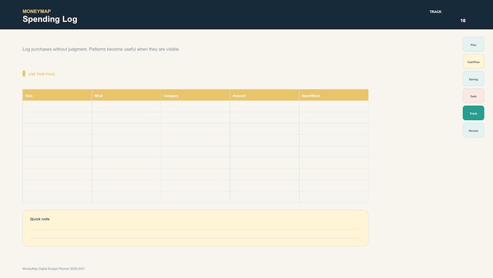Image resolution: width=493 pixels, height=278 pixels.
Task: Click the Spending Log page title
Action: pyautogui.click(x=50, y=19)
